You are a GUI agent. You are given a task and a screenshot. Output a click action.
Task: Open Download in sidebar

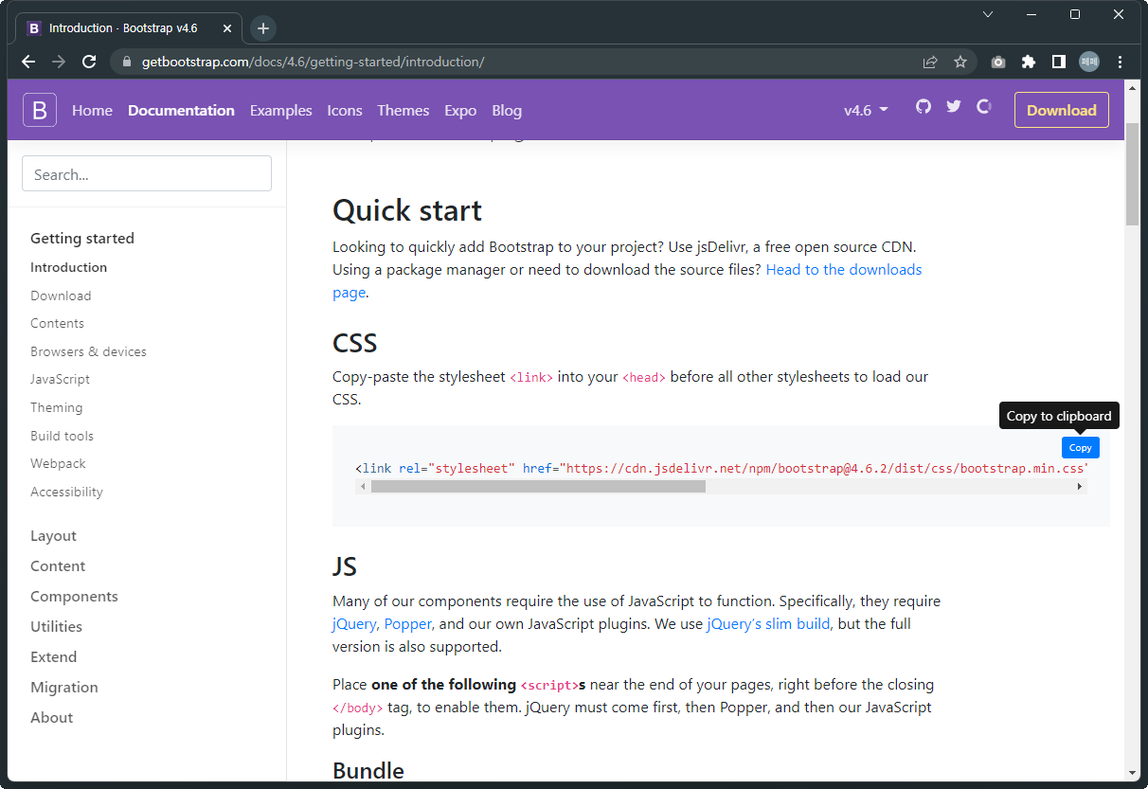tap(61, 296)
